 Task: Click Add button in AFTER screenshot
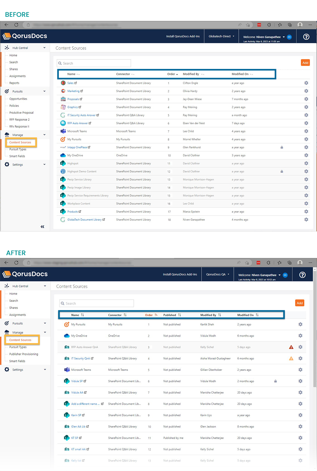[x=300, y=303]
